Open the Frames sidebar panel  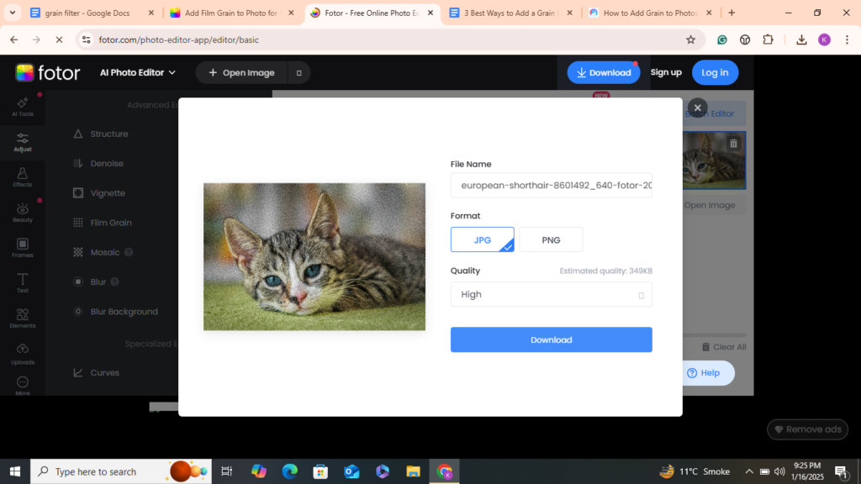point(23,248)
